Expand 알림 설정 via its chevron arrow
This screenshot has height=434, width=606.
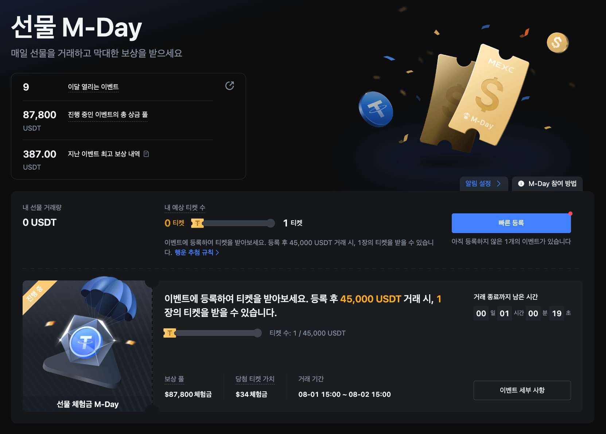tap(498, 184)
